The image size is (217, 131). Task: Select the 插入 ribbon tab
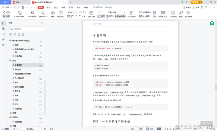coord(48,7)
